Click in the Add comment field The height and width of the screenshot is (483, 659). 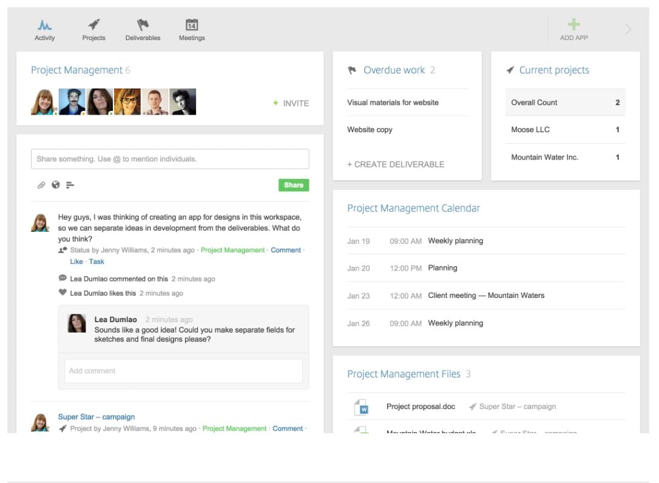click(183, 371)
